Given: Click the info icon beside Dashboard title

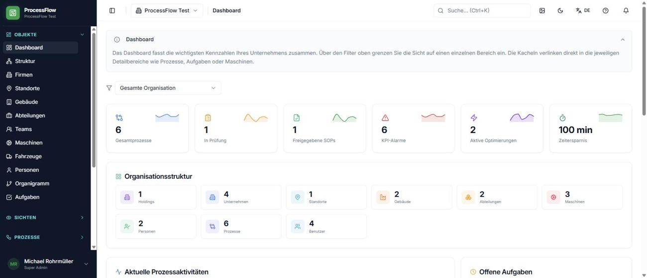Looking at the screenshot, I should click(117, 40).
